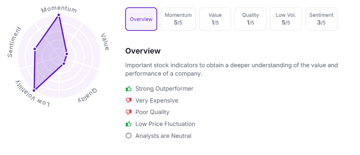Click the thumbs-up icon beside Strong Outperformer
This screenshot has height=155, width=360.
pos(129,89)
